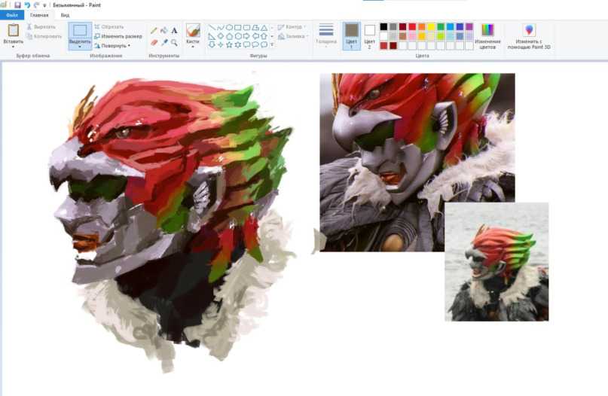The image size is (608, 396).
Task: Open the Brushes (Кисти) dropdown
Action: pyautogui.click(x=193, y=44)
